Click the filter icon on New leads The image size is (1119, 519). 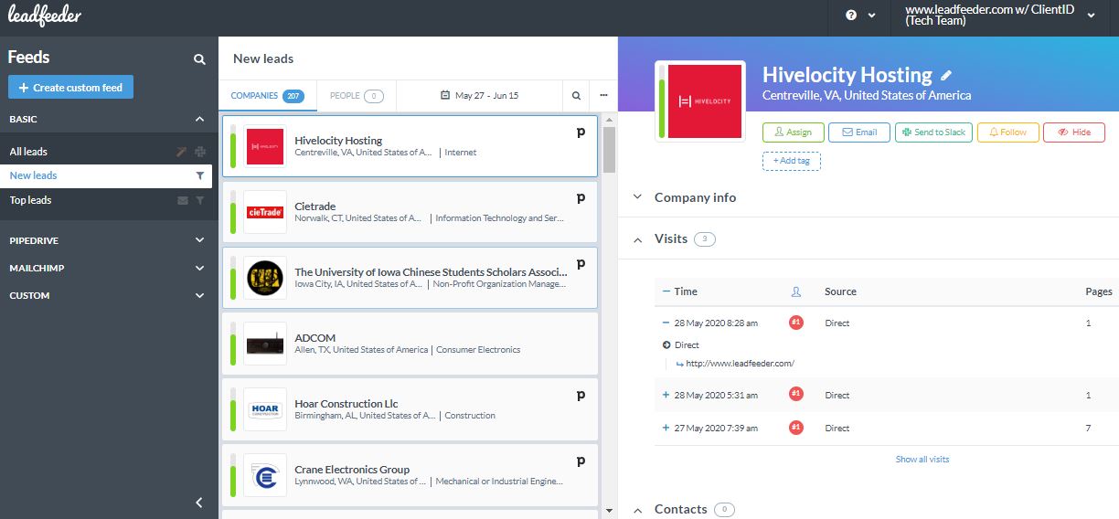click(x=200, y=175)
